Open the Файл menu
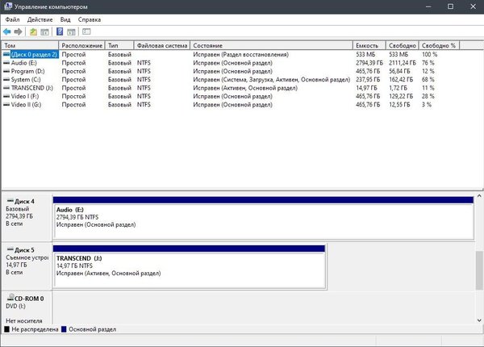This screenshot has width=484, height=347. 13,19
